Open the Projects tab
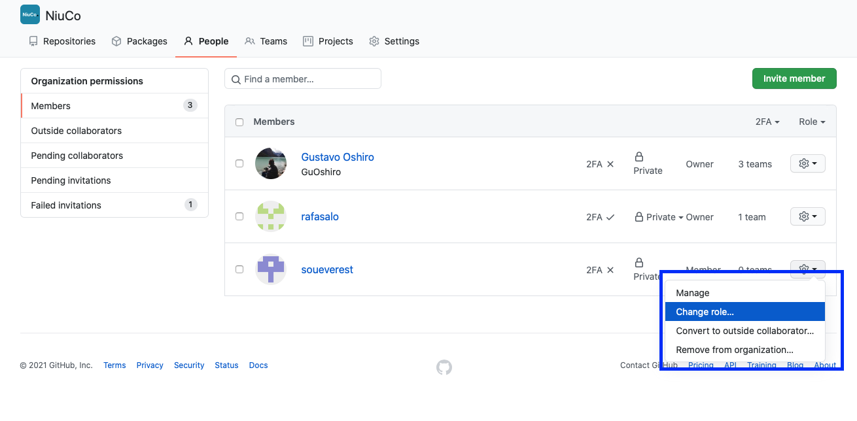This screenshot has height=421, width=857. point(328,41)
